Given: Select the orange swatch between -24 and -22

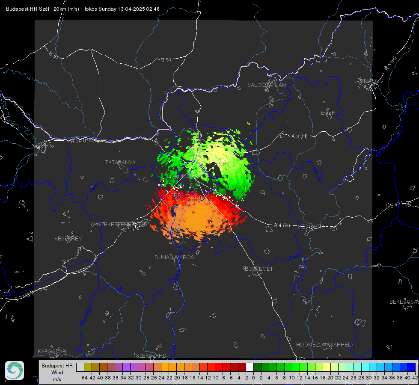Looking at the screenshot, I should point(165,367).
